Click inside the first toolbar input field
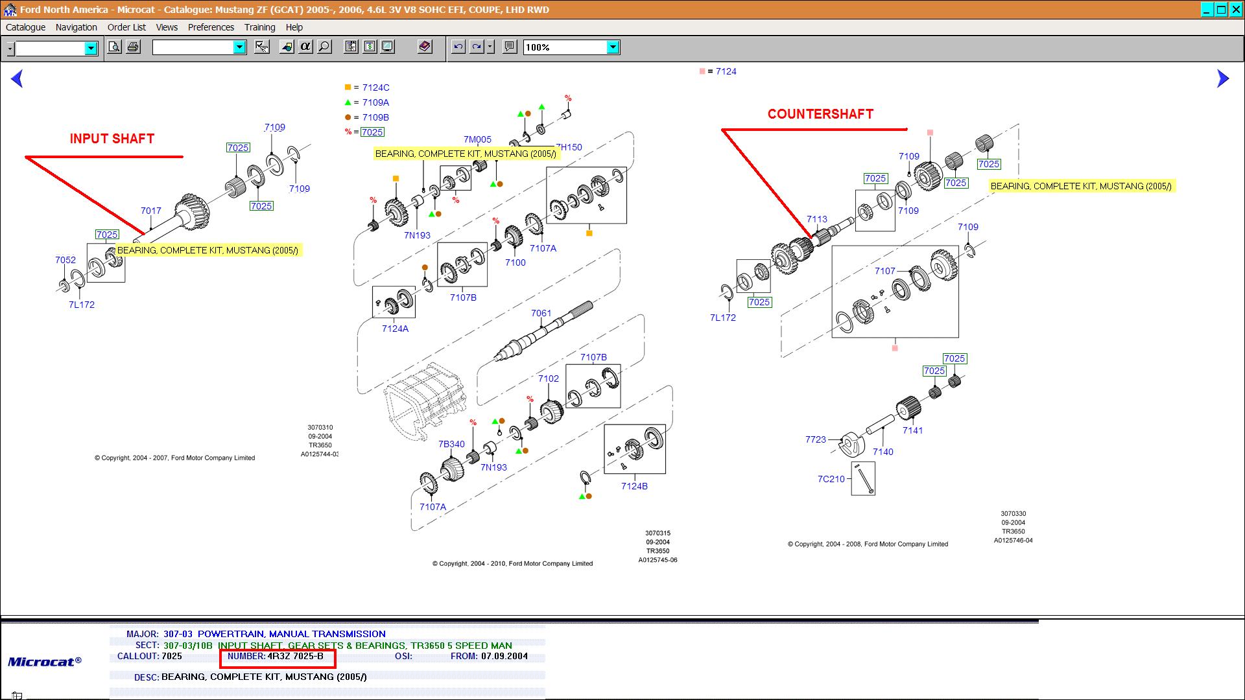 point(51,48)
